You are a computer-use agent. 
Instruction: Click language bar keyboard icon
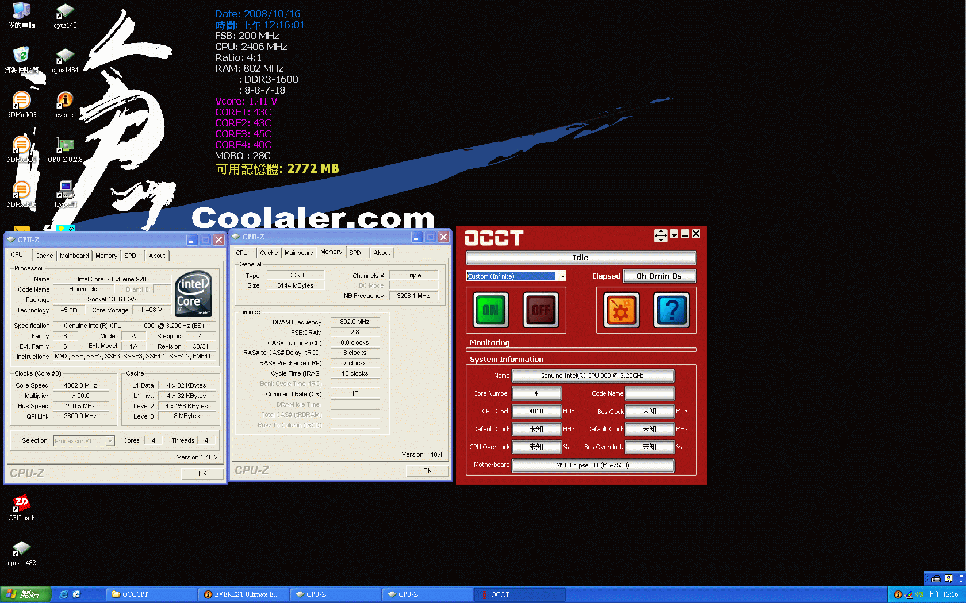[x=936, y=579]
